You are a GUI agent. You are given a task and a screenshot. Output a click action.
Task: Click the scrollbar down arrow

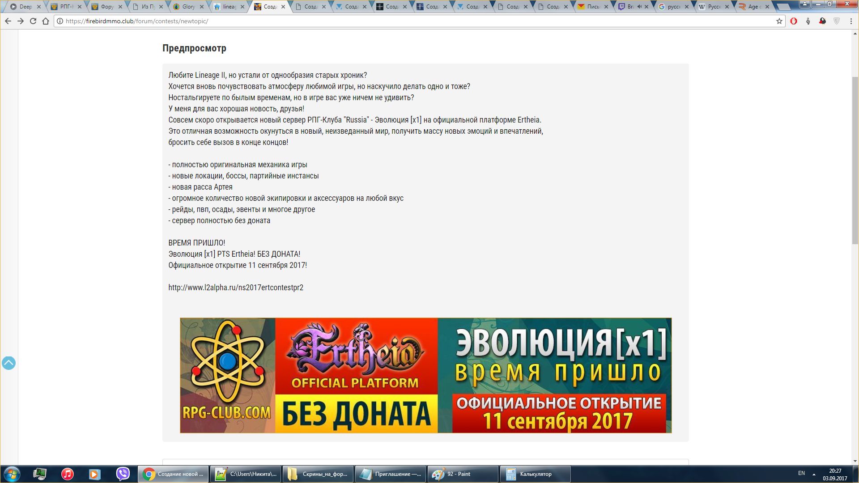855,461
